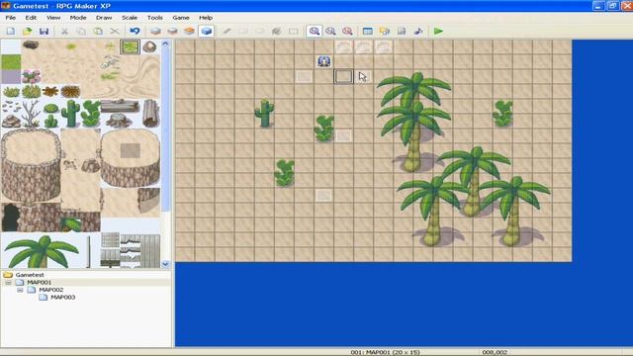
Task: Open the Scale menu
Action: (x=130, y=18)
